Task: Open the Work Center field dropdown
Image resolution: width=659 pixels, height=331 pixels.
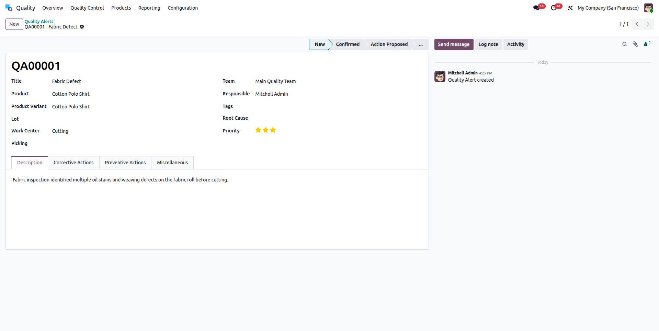Action: [x=132, y=131]
